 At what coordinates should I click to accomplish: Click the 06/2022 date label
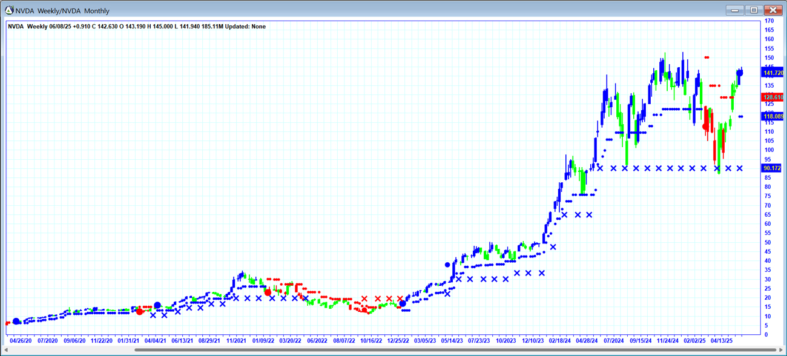coord(317,341)
